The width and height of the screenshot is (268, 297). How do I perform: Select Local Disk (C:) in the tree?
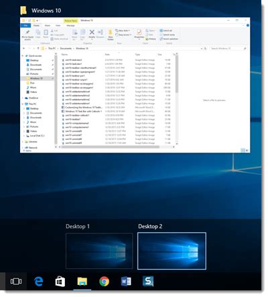pos(36,136)
